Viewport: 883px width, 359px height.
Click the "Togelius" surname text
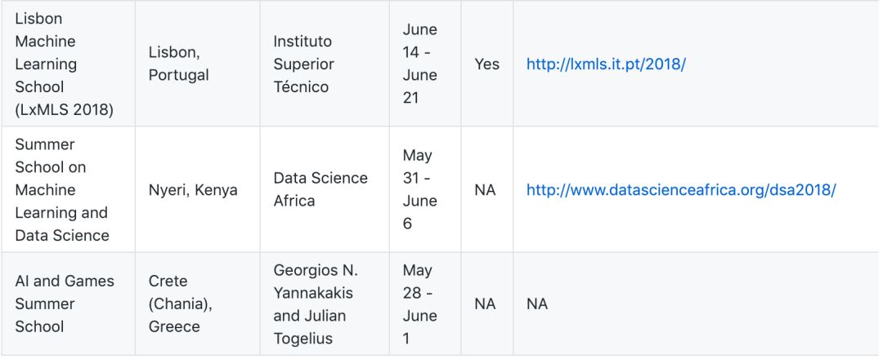click(x=303, y=338)
